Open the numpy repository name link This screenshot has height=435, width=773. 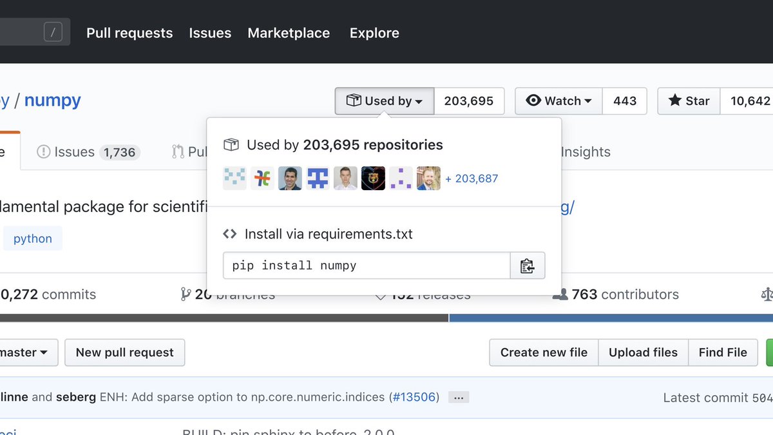tap(52, 100)
